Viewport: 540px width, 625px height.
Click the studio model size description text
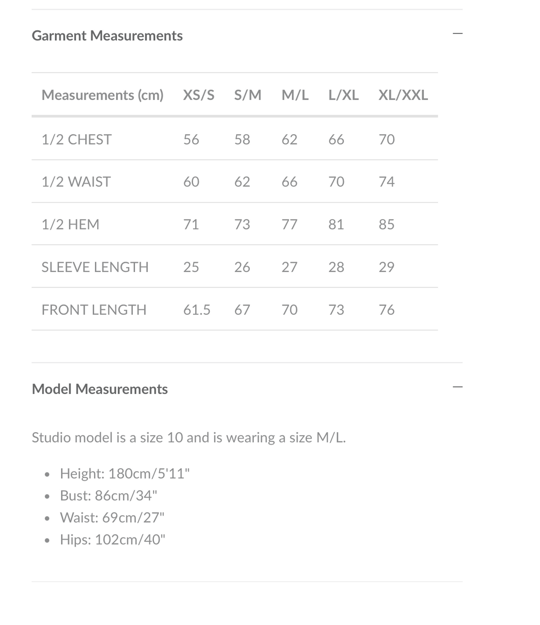tap(189, 438)
